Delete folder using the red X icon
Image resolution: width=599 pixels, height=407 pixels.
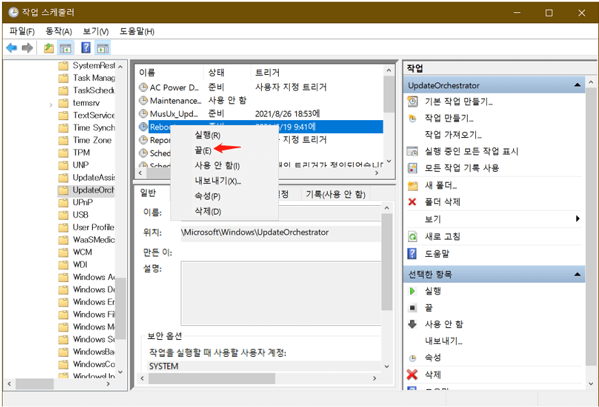[x=411, y=200]
